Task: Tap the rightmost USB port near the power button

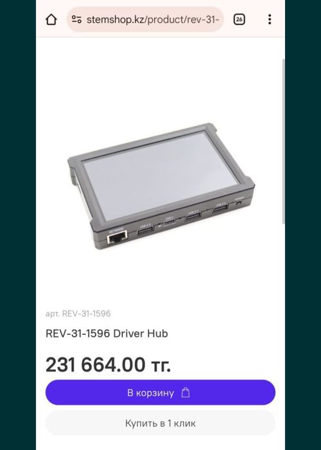Action: [220, 209]
